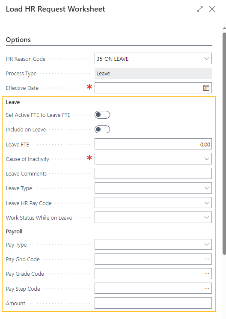This screenshot has height=319, width=226.
Task: Click the read-only Process Type field
Action: 153,73
